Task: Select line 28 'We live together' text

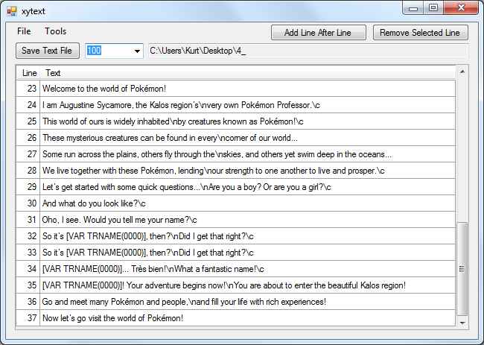Action: (x=213, y=171)
